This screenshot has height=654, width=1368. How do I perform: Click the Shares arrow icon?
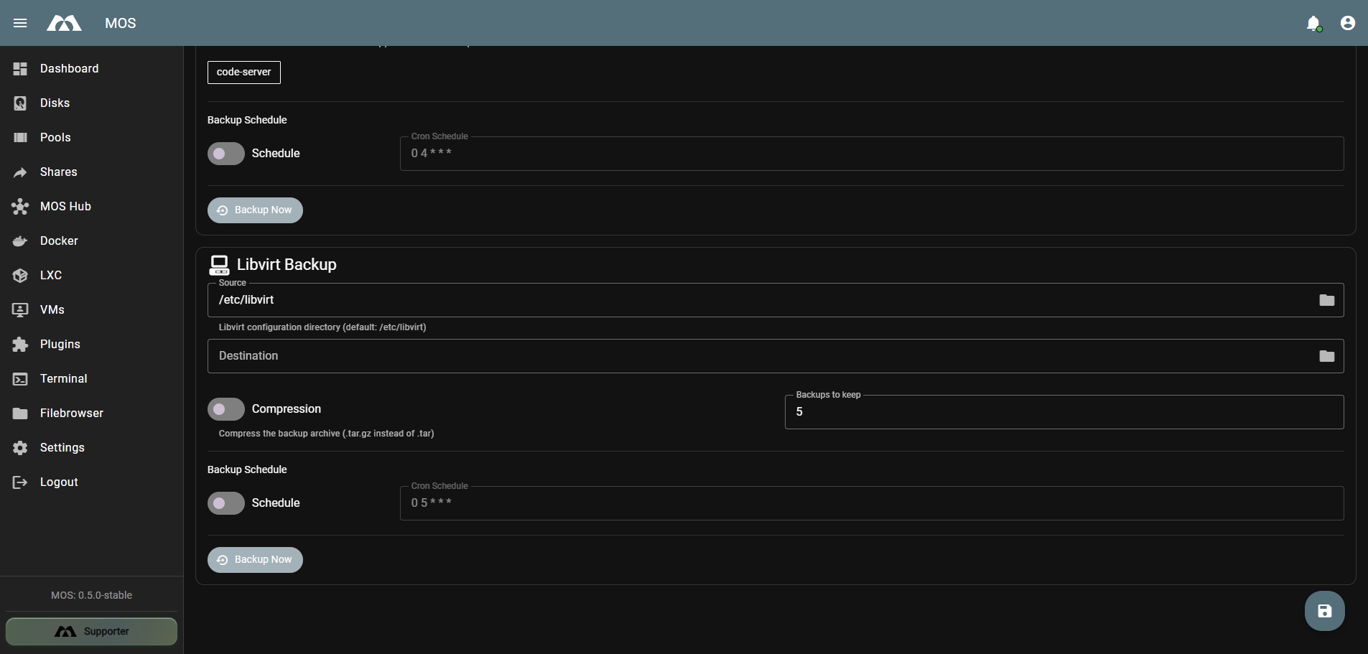pos(20,172)
